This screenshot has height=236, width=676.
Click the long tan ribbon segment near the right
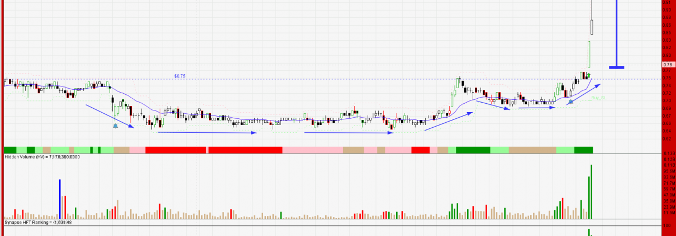pyautogui.click(x=532, y=150)
